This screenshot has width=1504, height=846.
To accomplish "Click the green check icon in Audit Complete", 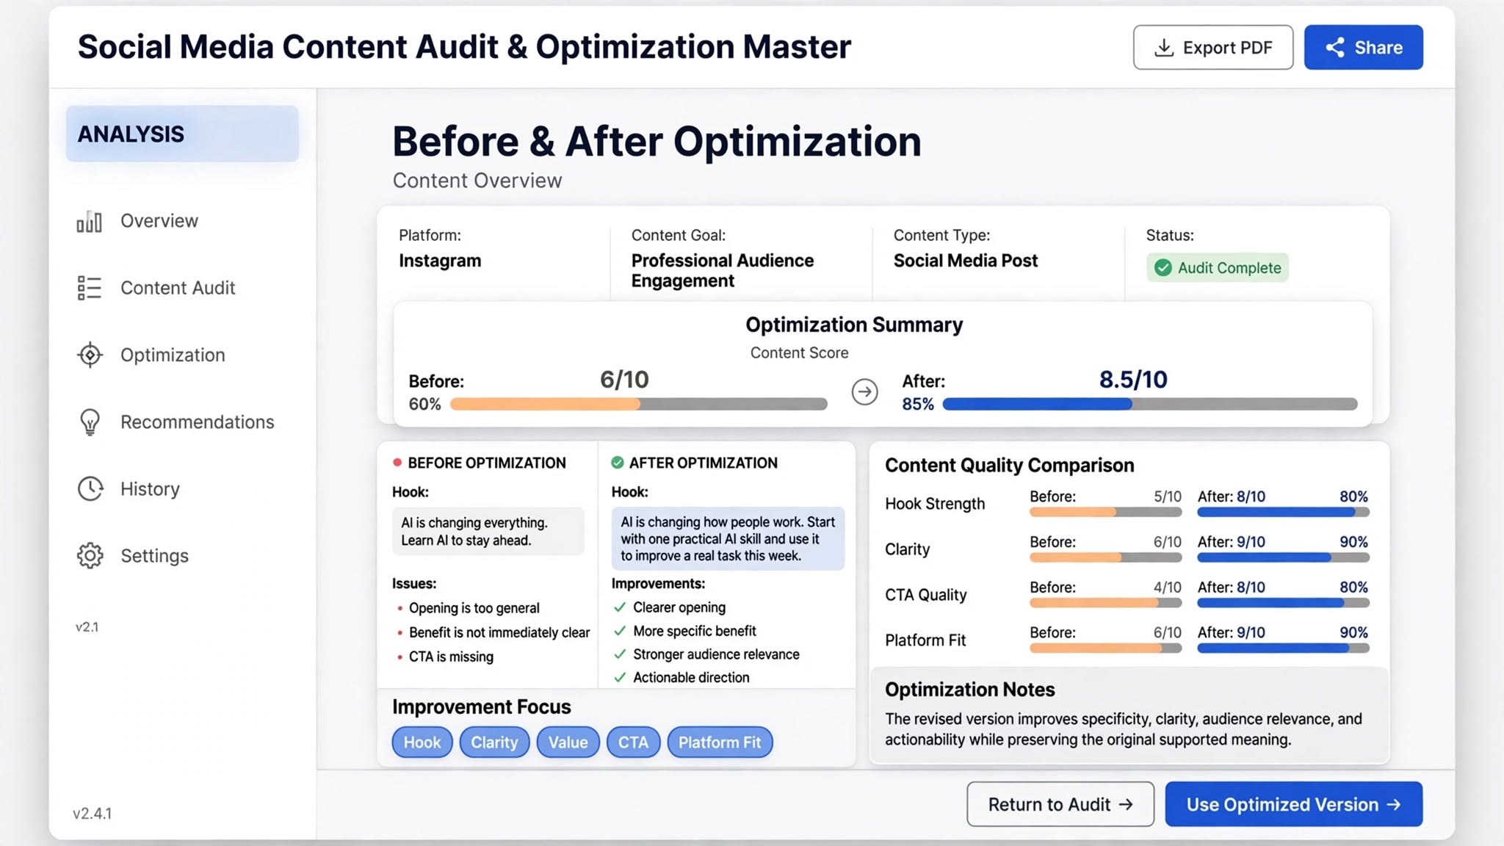I will pyautogui.click(x=1163, y=268).
